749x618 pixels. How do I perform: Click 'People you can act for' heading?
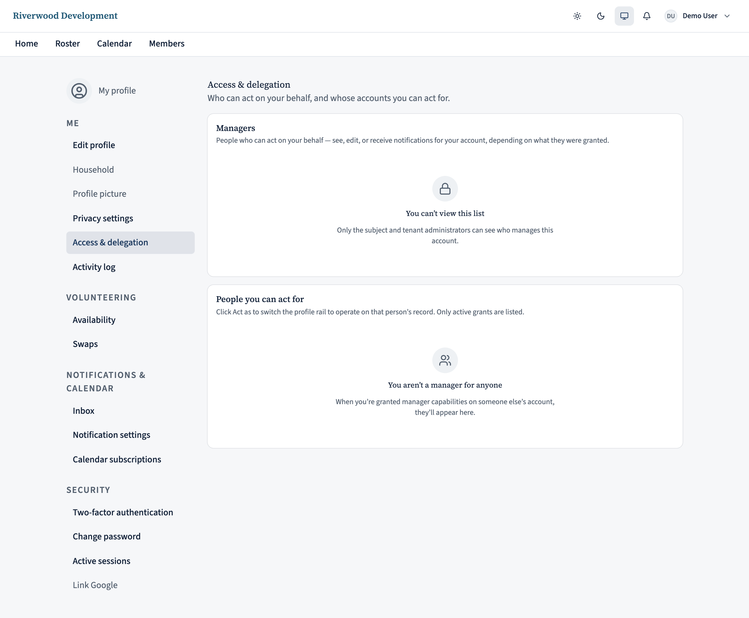tap(260, 299)
